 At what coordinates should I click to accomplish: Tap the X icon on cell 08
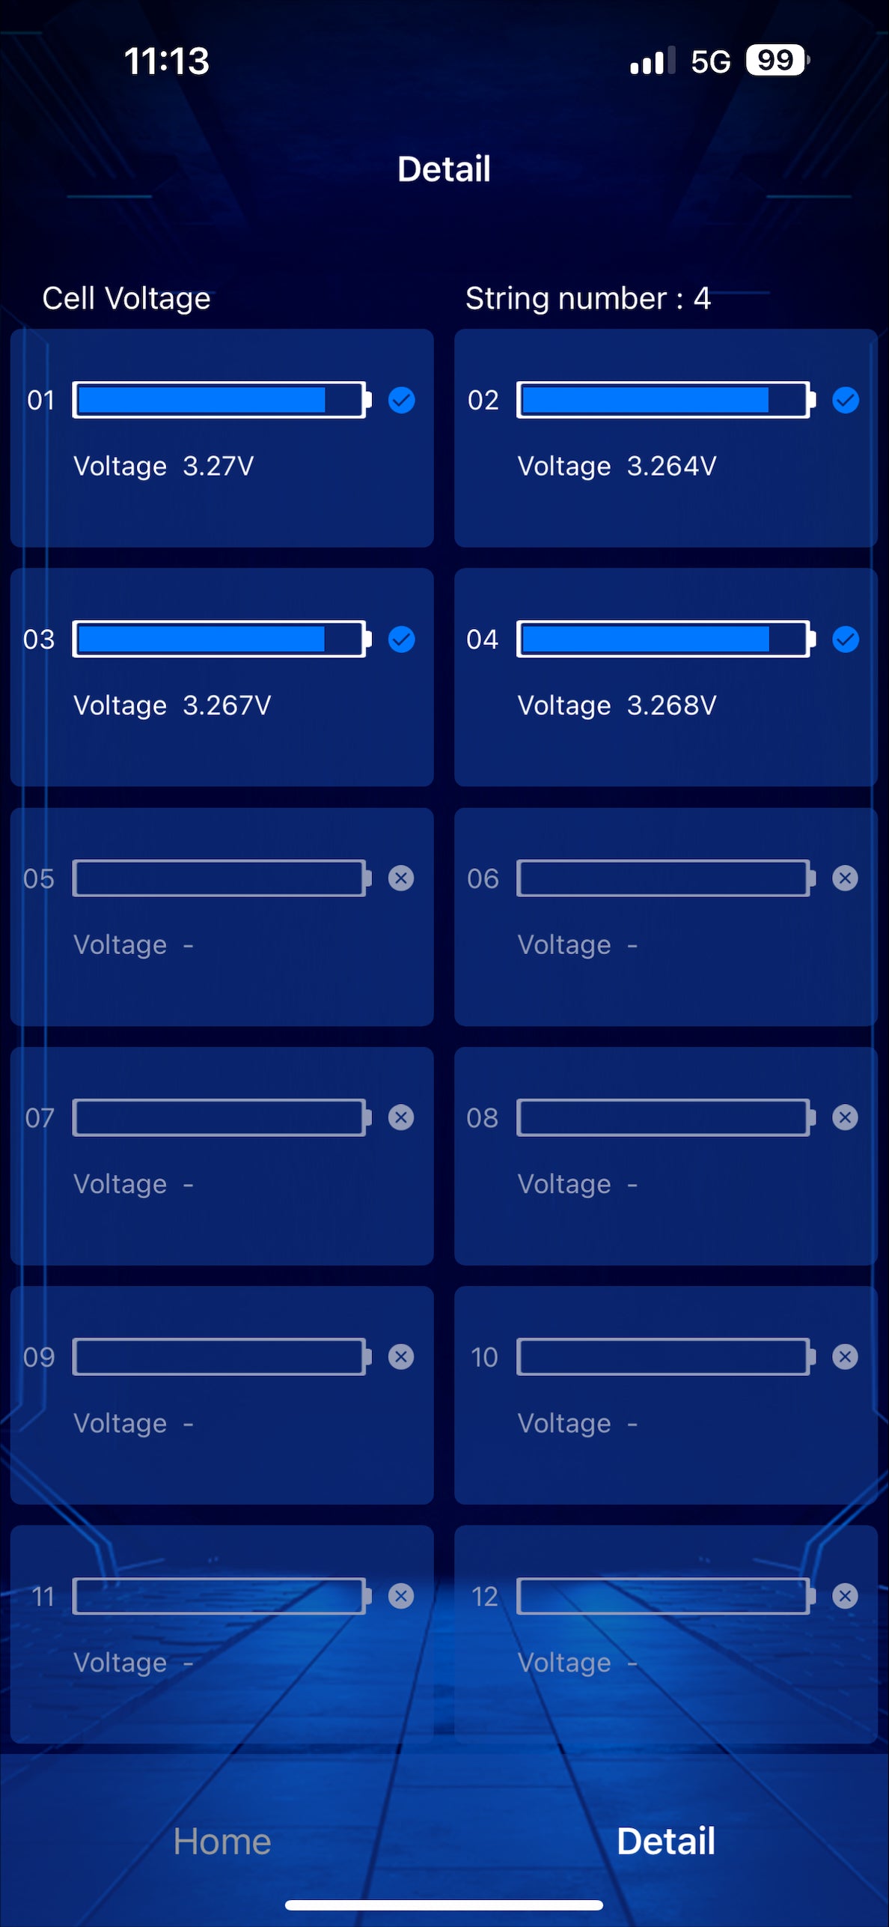846,1117
